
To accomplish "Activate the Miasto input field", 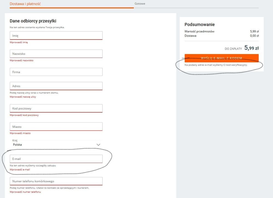I will click(x=56, y=127).
